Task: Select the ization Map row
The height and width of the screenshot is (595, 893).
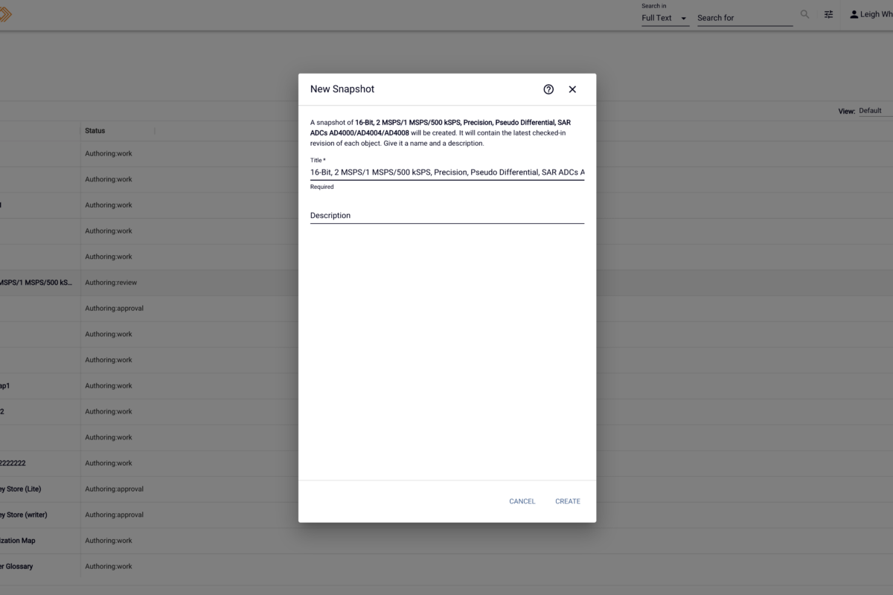Action: (446, 541)
